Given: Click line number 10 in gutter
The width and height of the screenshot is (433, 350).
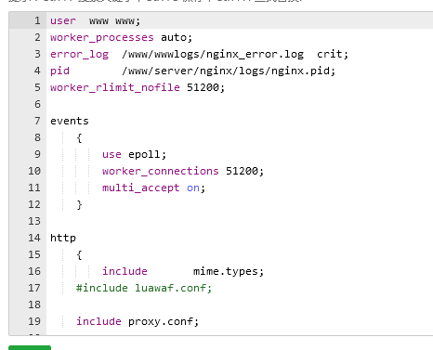Looking at the screenshot, I should tap(34, 171).
